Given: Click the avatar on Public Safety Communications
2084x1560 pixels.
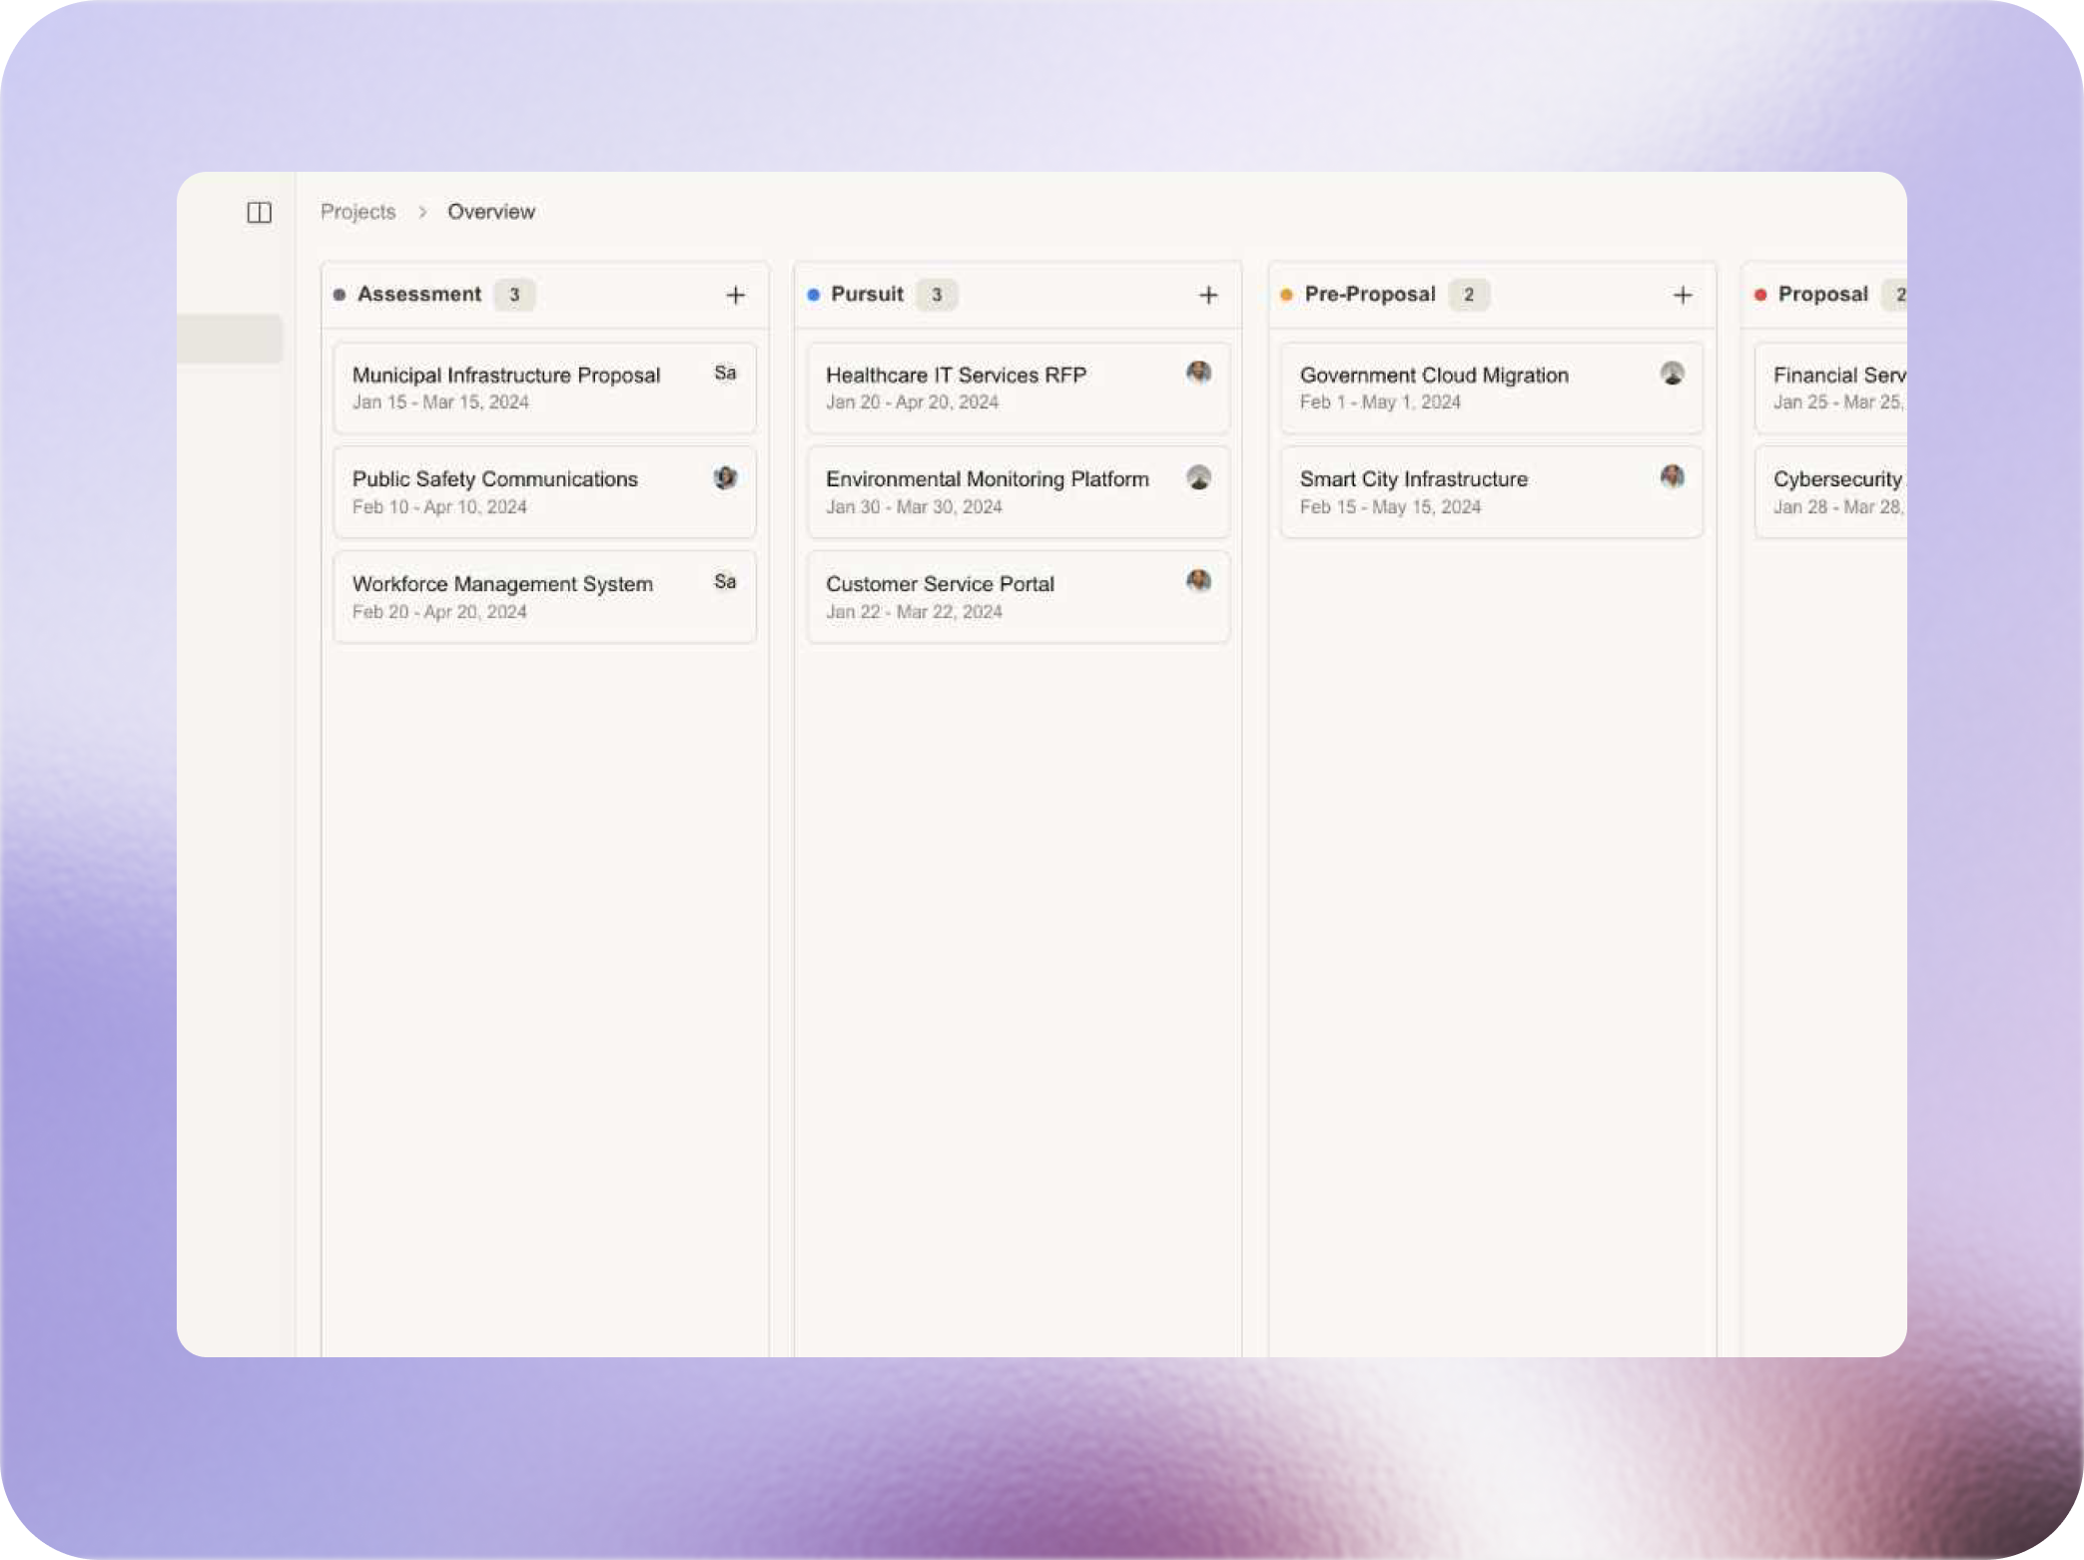Looking at the screenshot, I should pyautogui.click(x=725, y=477).
